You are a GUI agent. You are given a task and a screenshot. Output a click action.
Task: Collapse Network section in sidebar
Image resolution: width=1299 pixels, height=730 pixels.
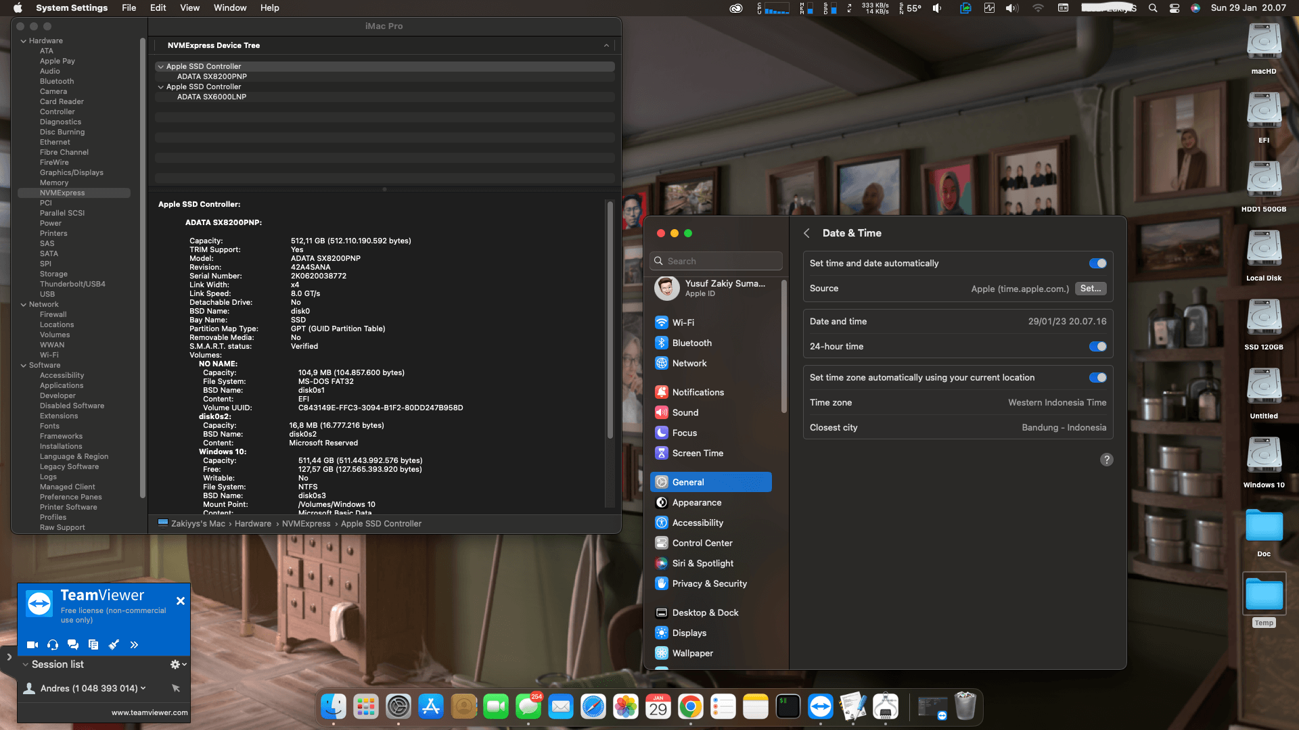24,305
